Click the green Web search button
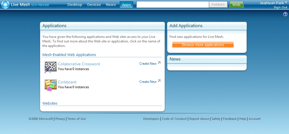The height and width of the screenshot is (134, 289). click(236, 5)
